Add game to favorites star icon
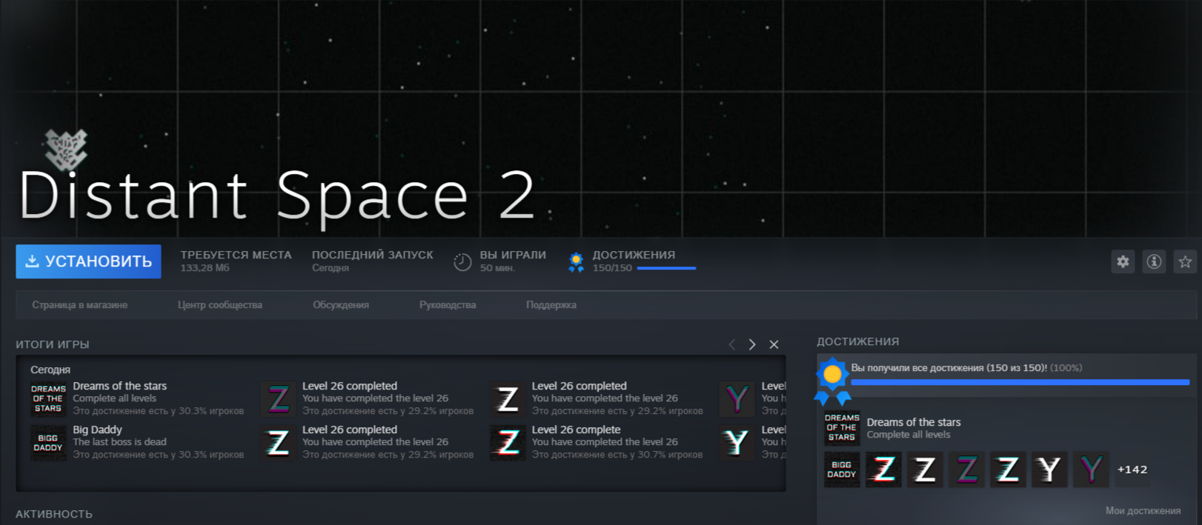Screen dimensions: 1202x525 pyautogui.click(x=1185, y=261)
